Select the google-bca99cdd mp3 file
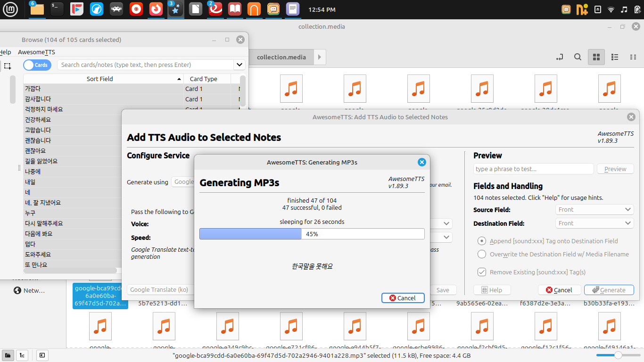Screen dimensions: 644x362 pyautogui.click(x=100, y=296)
